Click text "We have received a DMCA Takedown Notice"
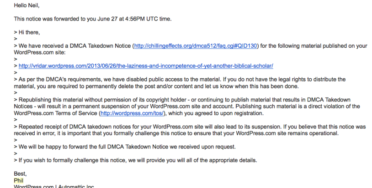Image resolution: width=372 pixels, height=188 pixels. (x=75, y=46)
